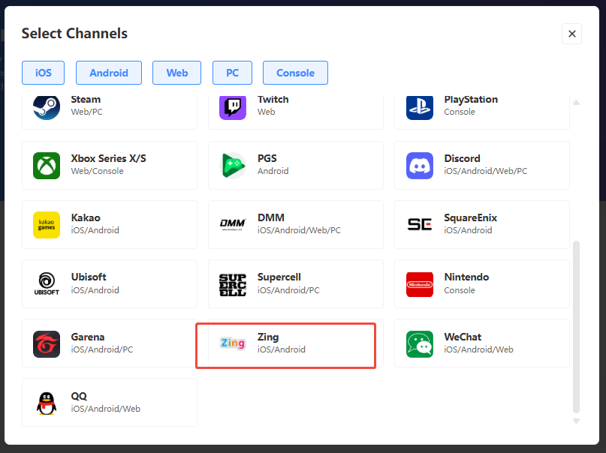
Task: Select the Nintendo channel name
Action: click(x=466, y=277)
